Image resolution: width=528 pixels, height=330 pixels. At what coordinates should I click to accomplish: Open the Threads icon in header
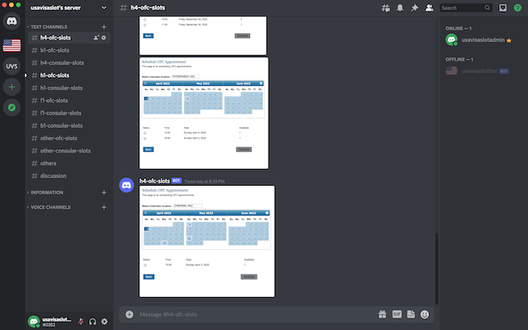click(385, 7)
